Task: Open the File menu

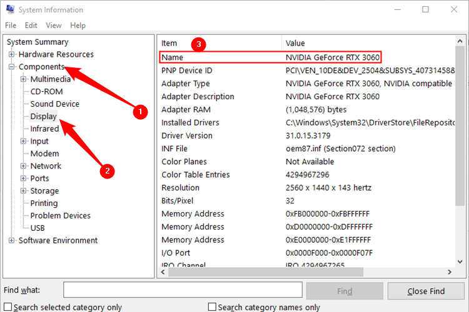Action: [x=11, y=26]
